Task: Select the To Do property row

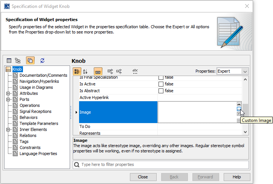Action: 160,126
